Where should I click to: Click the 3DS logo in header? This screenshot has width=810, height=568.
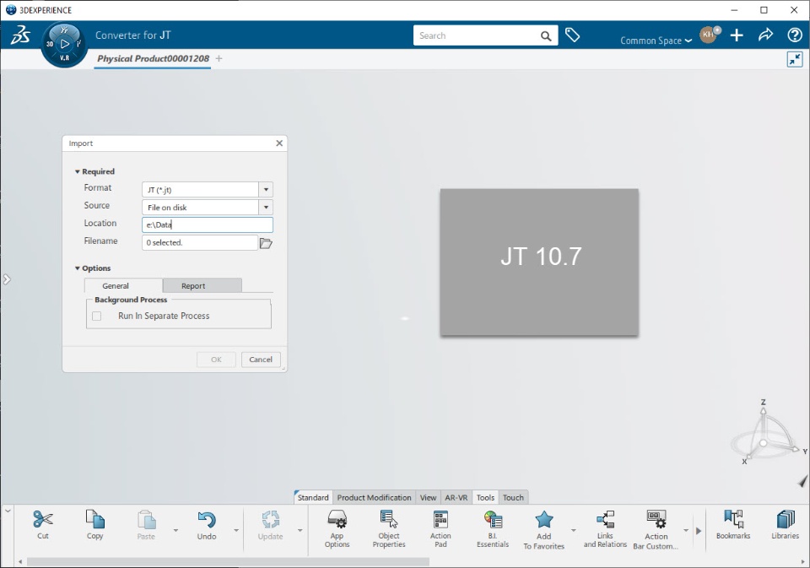pos(20,35)
